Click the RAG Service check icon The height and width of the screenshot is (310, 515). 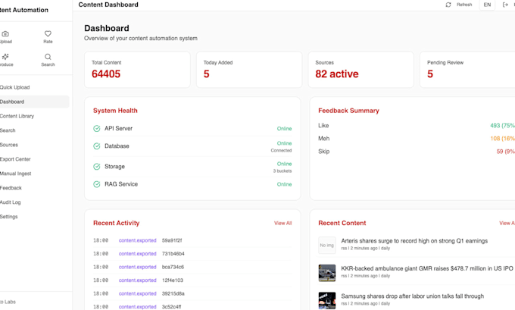(97, 184)
